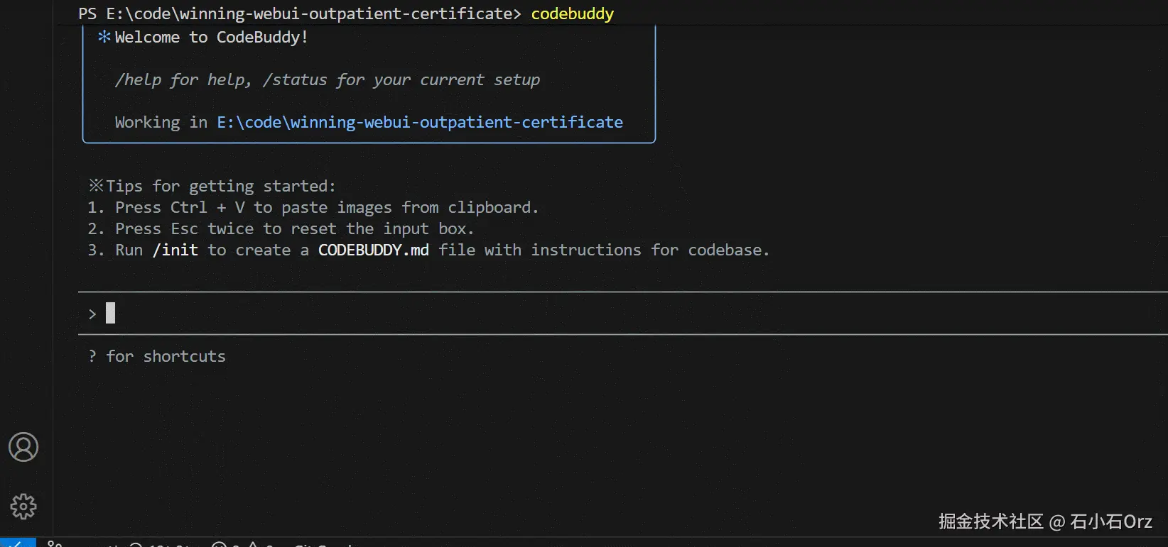Image resolution: width=1168 pixels, height=547 pixels.
Task: Click the sync changes icon in status bar
Action: pos(136,545)
